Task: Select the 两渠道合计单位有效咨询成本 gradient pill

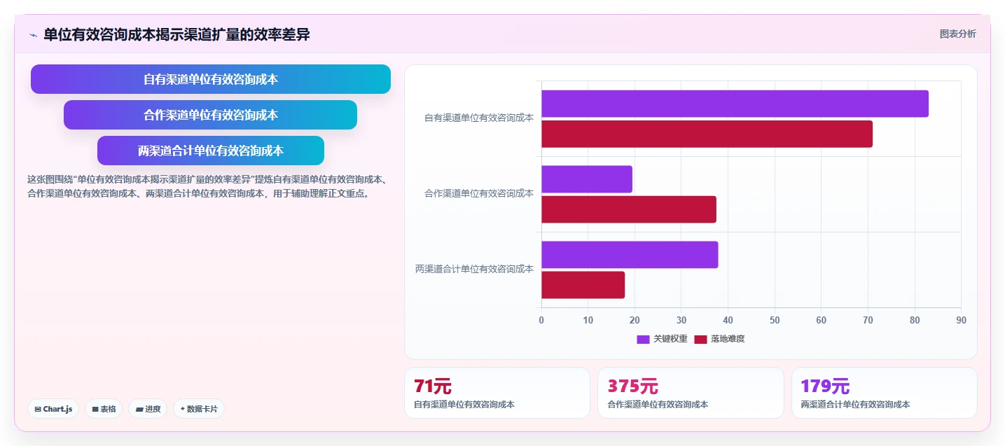Action: (x=211, y=151)
